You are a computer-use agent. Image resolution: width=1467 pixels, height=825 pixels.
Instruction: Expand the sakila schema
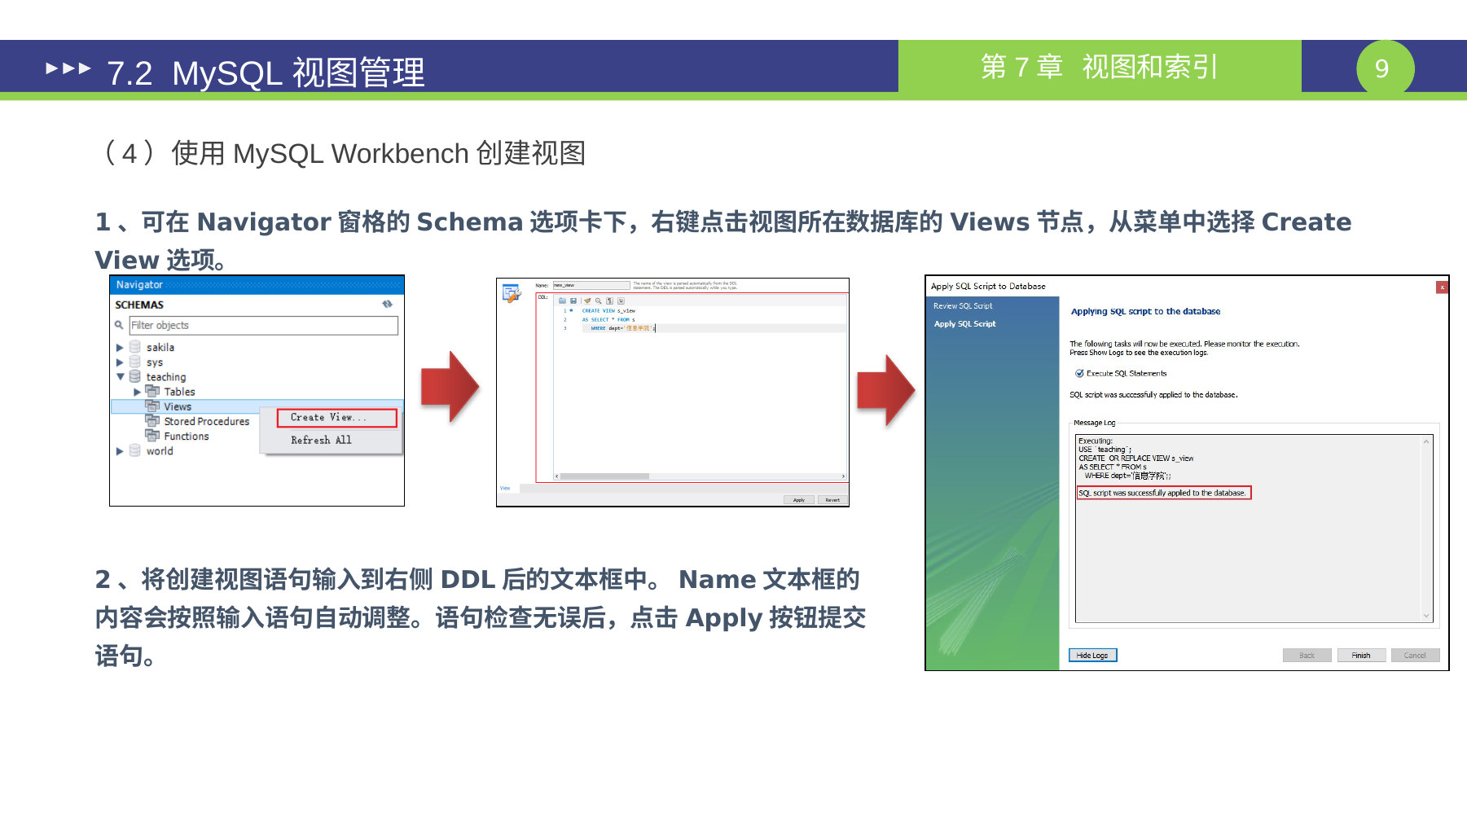[x=120, y=348]
